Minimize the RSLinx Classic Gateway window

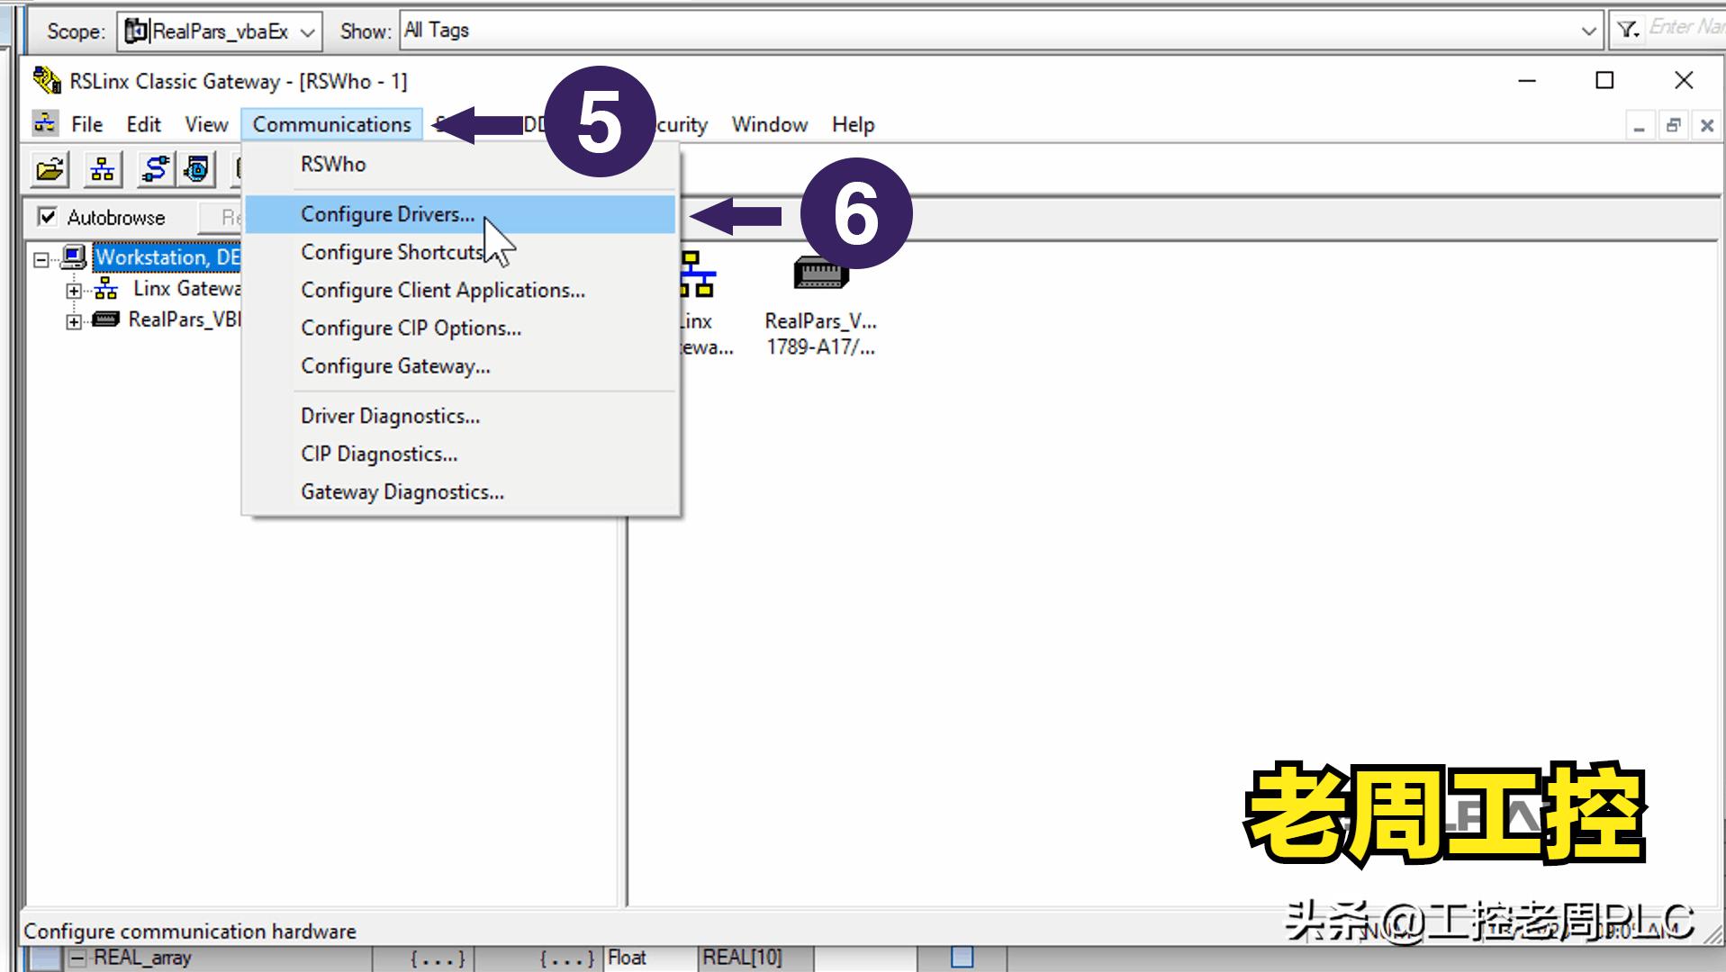(1527, 81)
